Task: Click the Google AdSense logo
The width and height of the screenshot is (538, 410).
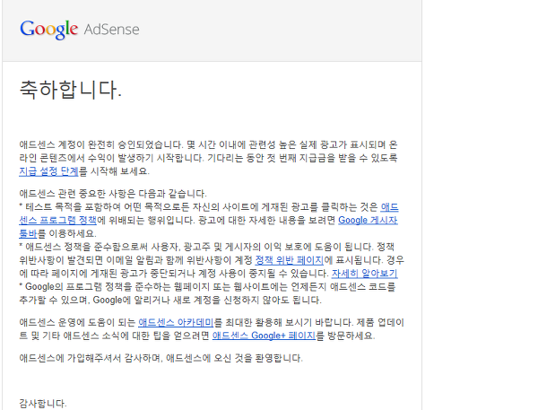Action: (x=80, y=30)
